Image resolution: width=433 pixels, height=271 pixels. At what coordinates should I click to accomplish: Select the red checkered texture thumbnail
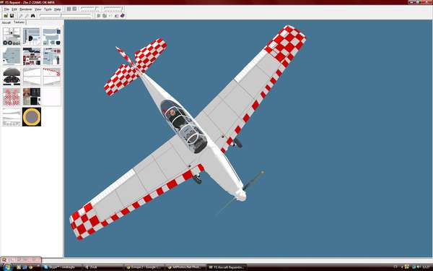pyautogui.click(x=12, y=97)
